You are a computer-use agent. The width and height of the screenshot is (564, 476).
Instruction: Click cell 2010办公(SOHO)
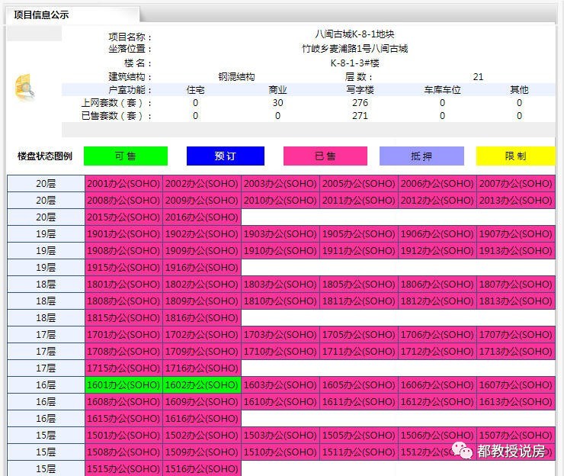[280, 201]
